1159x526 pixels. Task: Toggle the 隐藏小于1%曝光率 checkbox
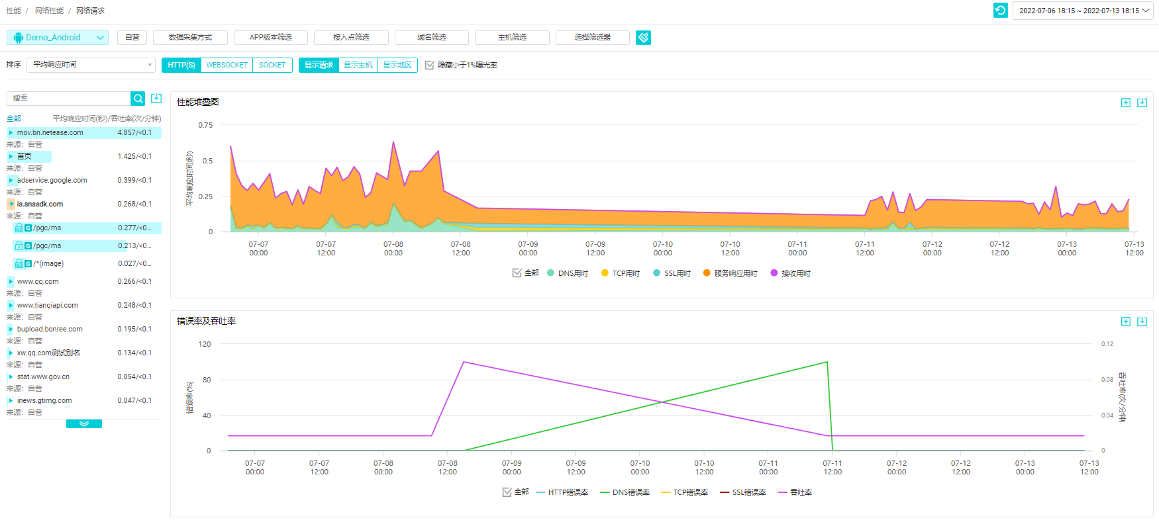430,65
